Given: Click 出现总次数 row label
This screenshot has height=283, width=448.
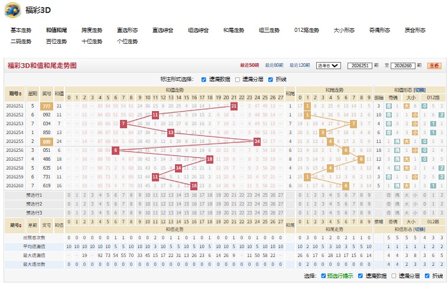Looking at the screenshot, I should (34, 238).
